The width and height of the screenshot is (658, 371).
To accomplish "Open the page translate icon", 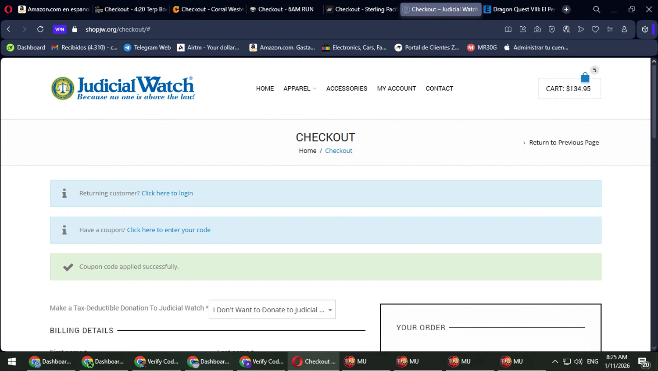I will 566,29.
